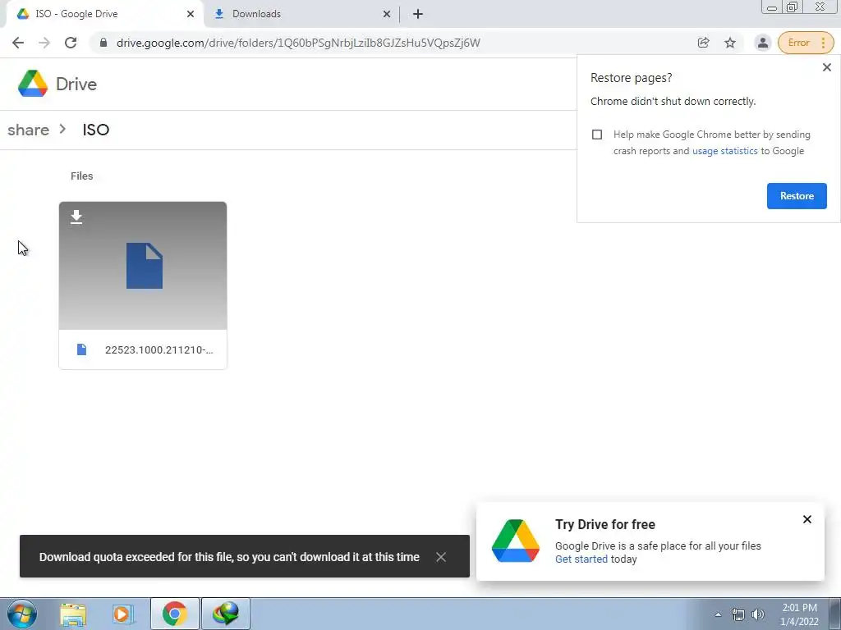Click the browser back arrow
The image size is (841, 630).
click(x=18, y=43)
